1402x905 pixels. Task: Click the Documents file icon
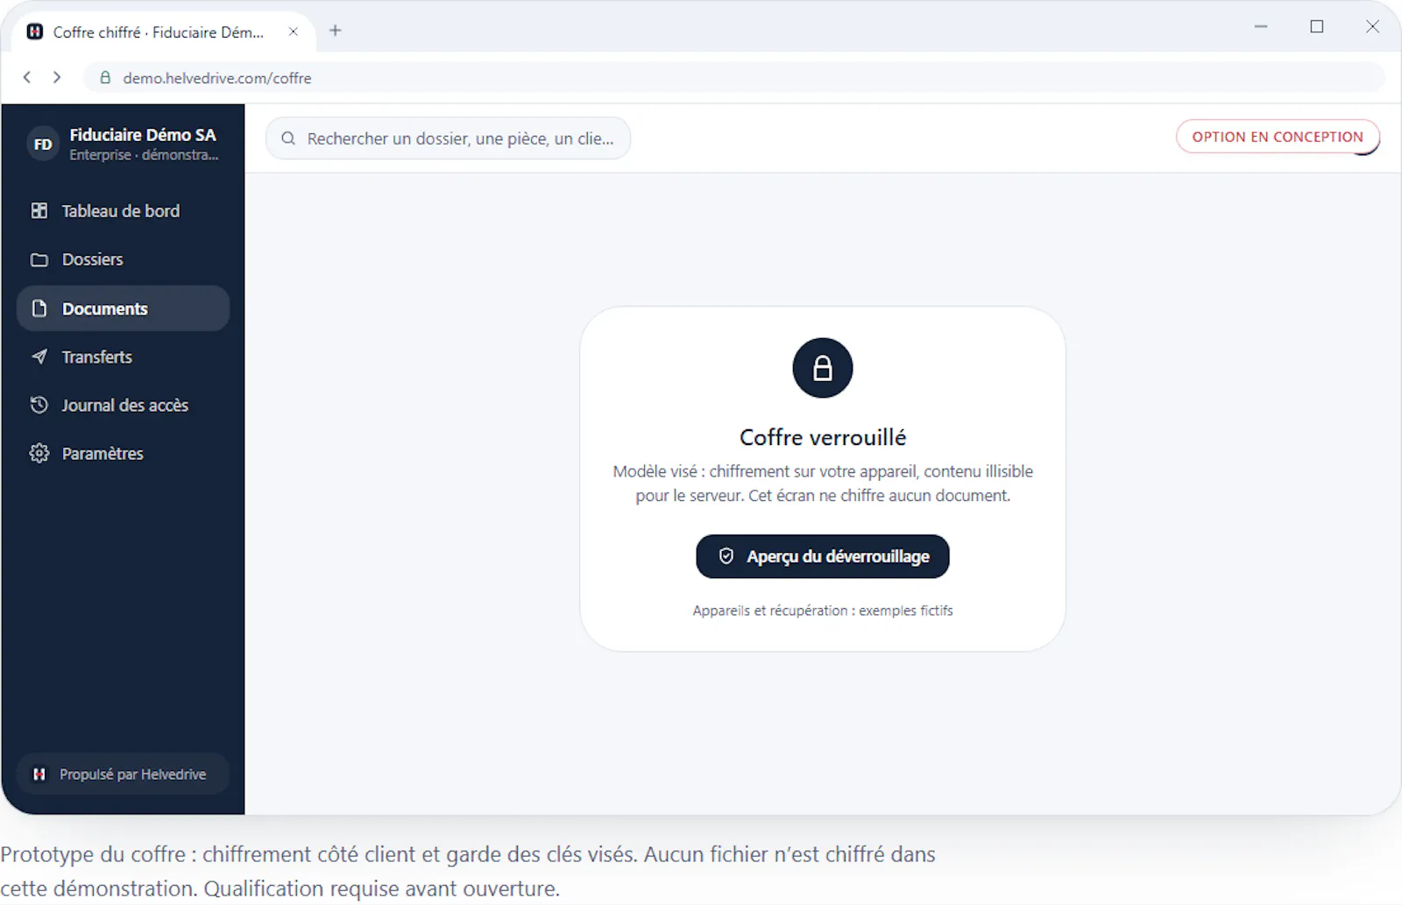(x=39, y=308)
